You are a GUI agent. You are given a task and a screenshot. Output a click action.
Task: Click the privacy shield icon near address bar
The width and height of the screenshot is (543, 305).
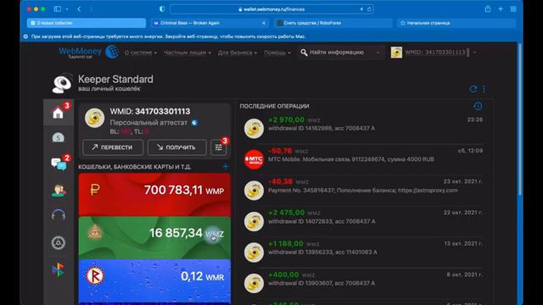click(162, 9)
